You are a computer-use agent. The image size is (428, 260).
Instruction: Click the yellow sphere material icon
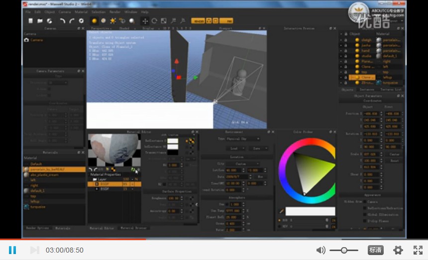(x=95, y=21)
